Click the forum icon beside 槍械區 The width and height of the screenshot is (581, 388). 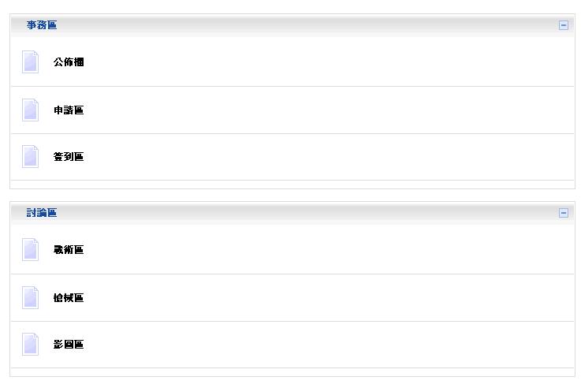pyautogui.click(x=31, y=297)
